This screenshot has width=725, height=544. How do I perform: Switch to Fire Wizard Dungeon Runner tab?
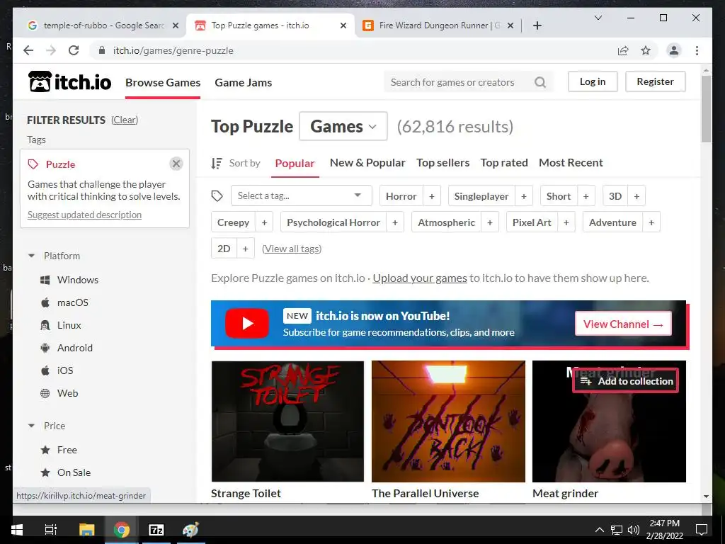(438, 25)
